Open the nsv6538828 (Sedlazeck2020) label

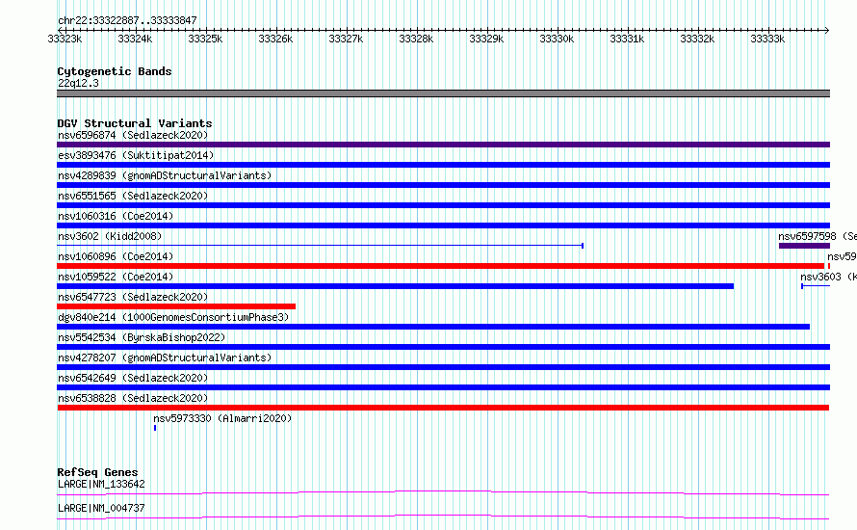(x=133, y=398)
